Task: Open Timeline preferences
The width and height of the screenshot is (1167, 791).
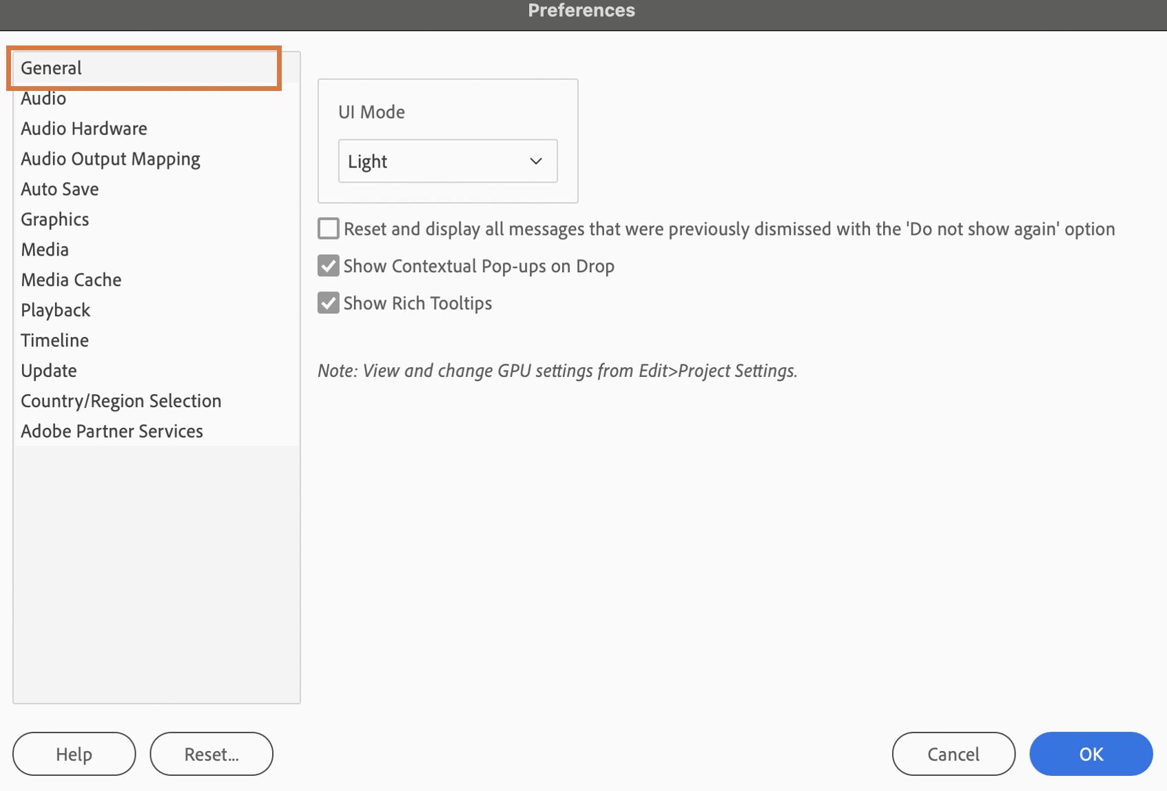Action: [55, 341]
